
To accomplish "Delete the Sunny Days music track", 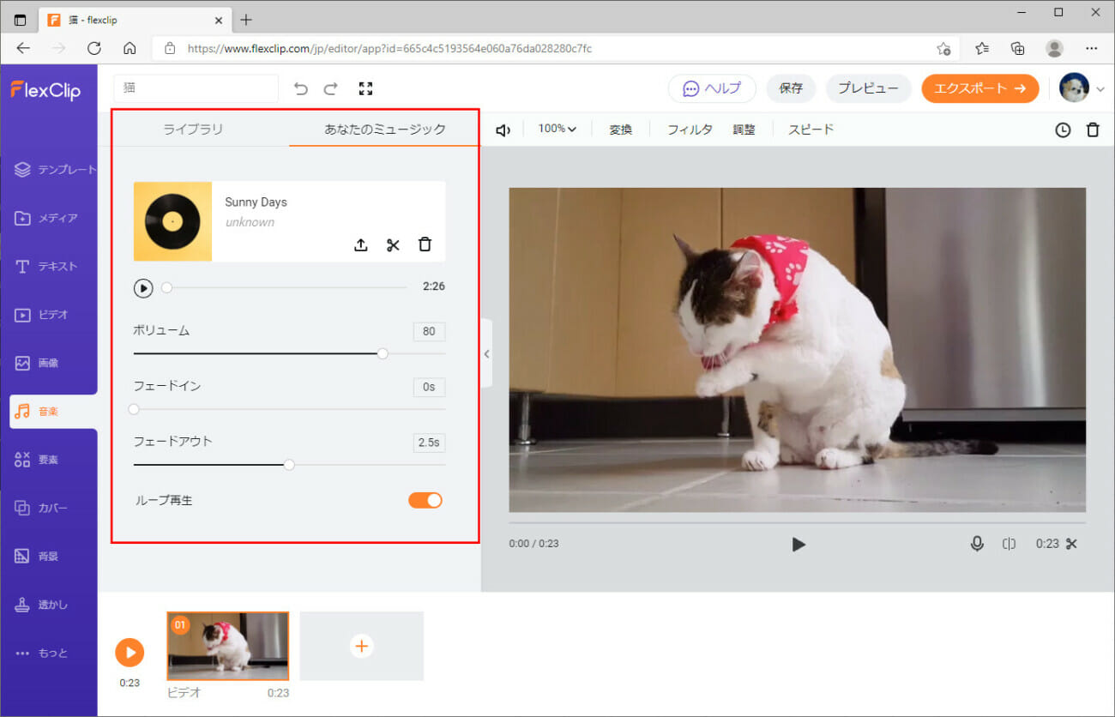I will pyautogui.click(x=425, y=245).
